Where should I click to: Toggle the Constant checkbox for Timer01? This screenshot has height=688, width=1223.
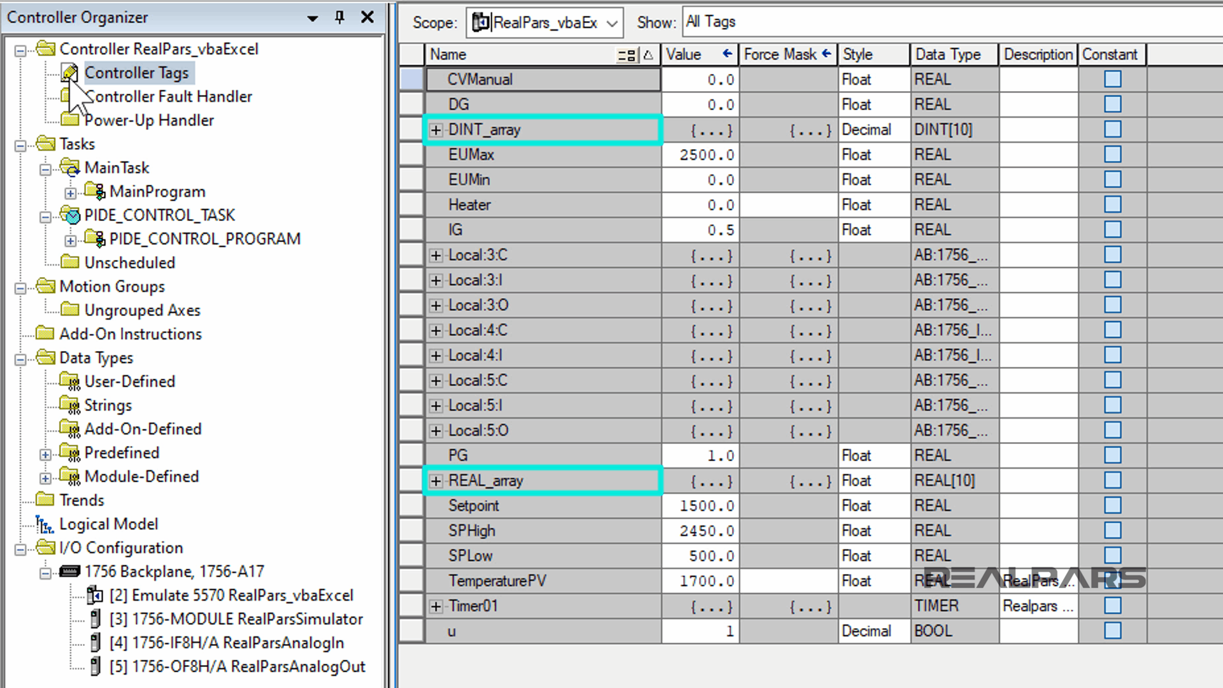tap(1112, 606)
